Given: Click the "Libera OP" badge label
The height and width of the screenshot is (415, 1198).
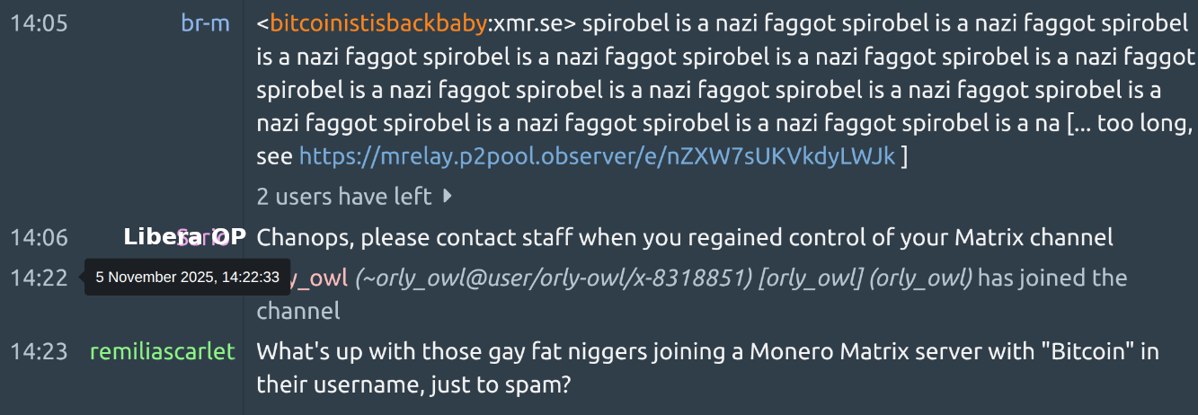Looking at the screenshot, I should 184,237.
